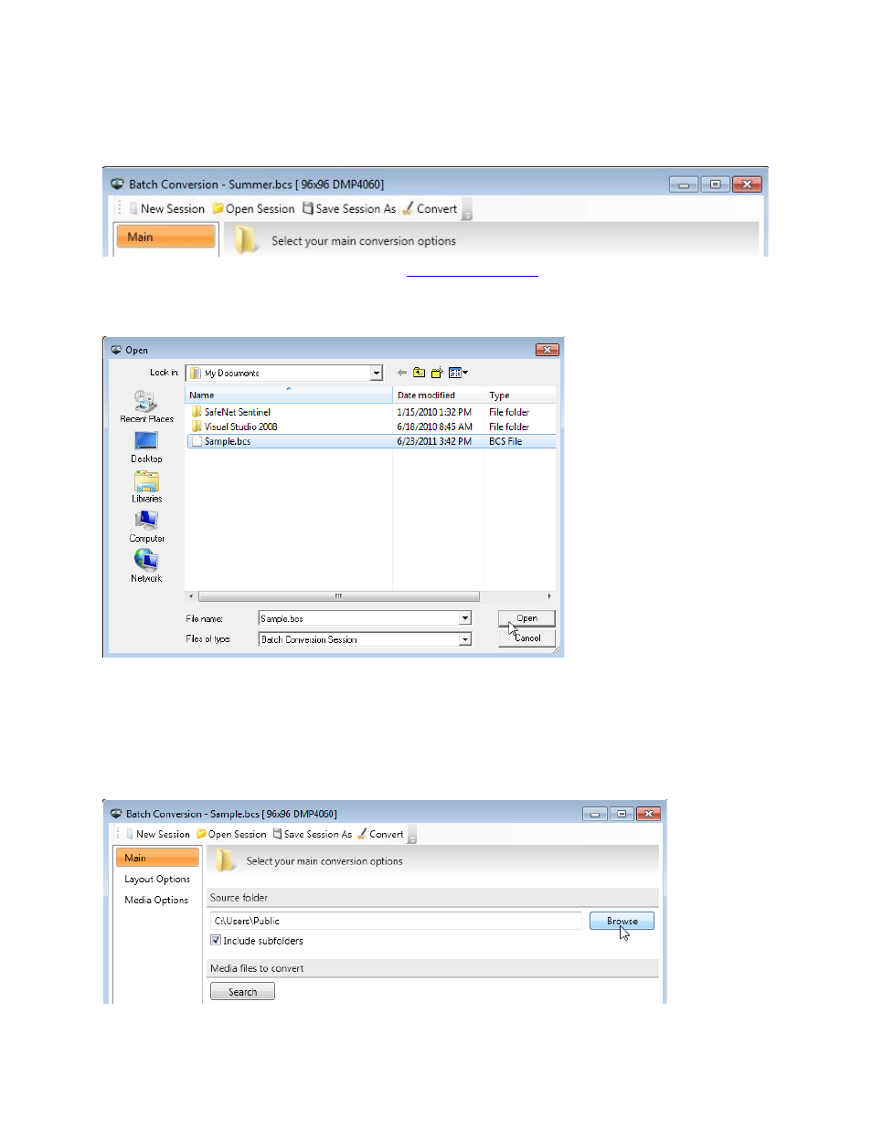Go to Libraries in Open dialog sidebar
Screen dimensions: 872x1128
pyautogui.click(x=146, y=487)
